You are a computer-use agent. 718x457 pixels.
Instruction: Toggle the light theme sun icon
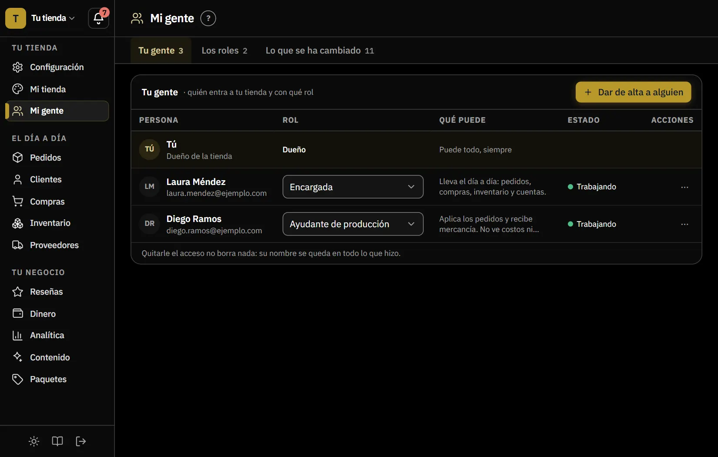[x=34, y=441]
